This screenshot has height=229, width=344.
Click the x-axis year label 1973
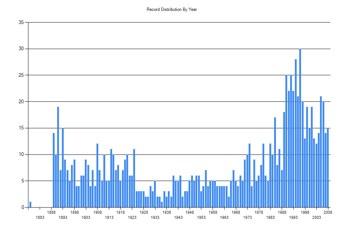tap(248, 217)
